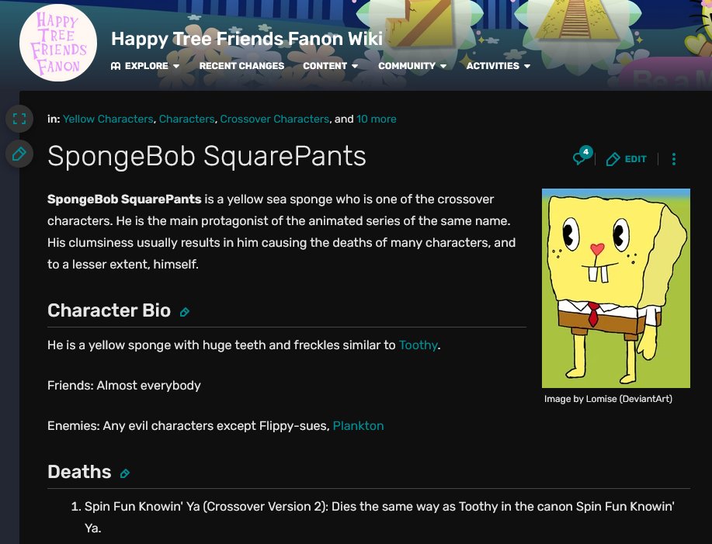Expand the Explore dropdown menu
This screenshot has height=544, width=712.
(x=145, y=66)
